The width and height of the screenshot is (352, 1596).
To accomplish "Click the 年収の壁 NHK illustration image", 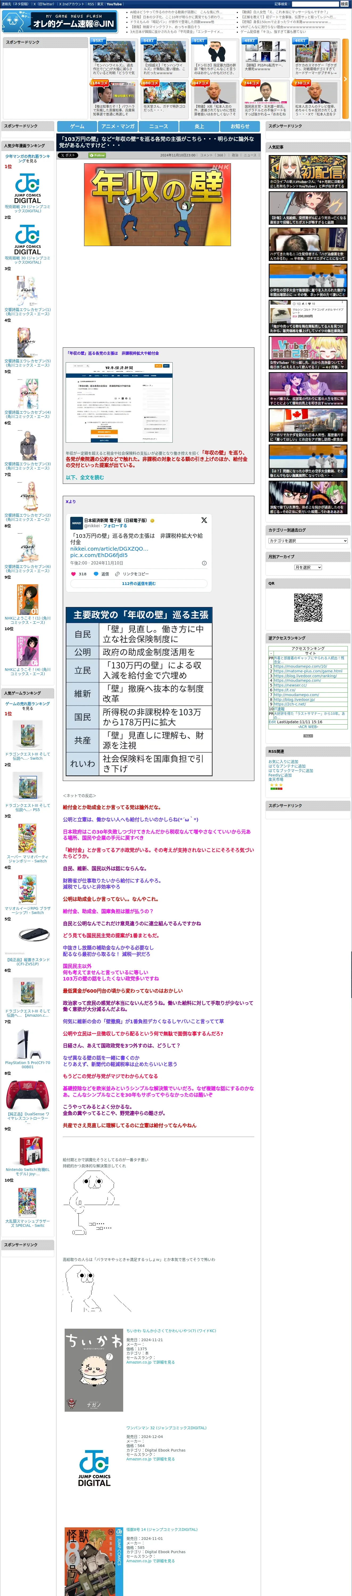I will coord(158,205).
